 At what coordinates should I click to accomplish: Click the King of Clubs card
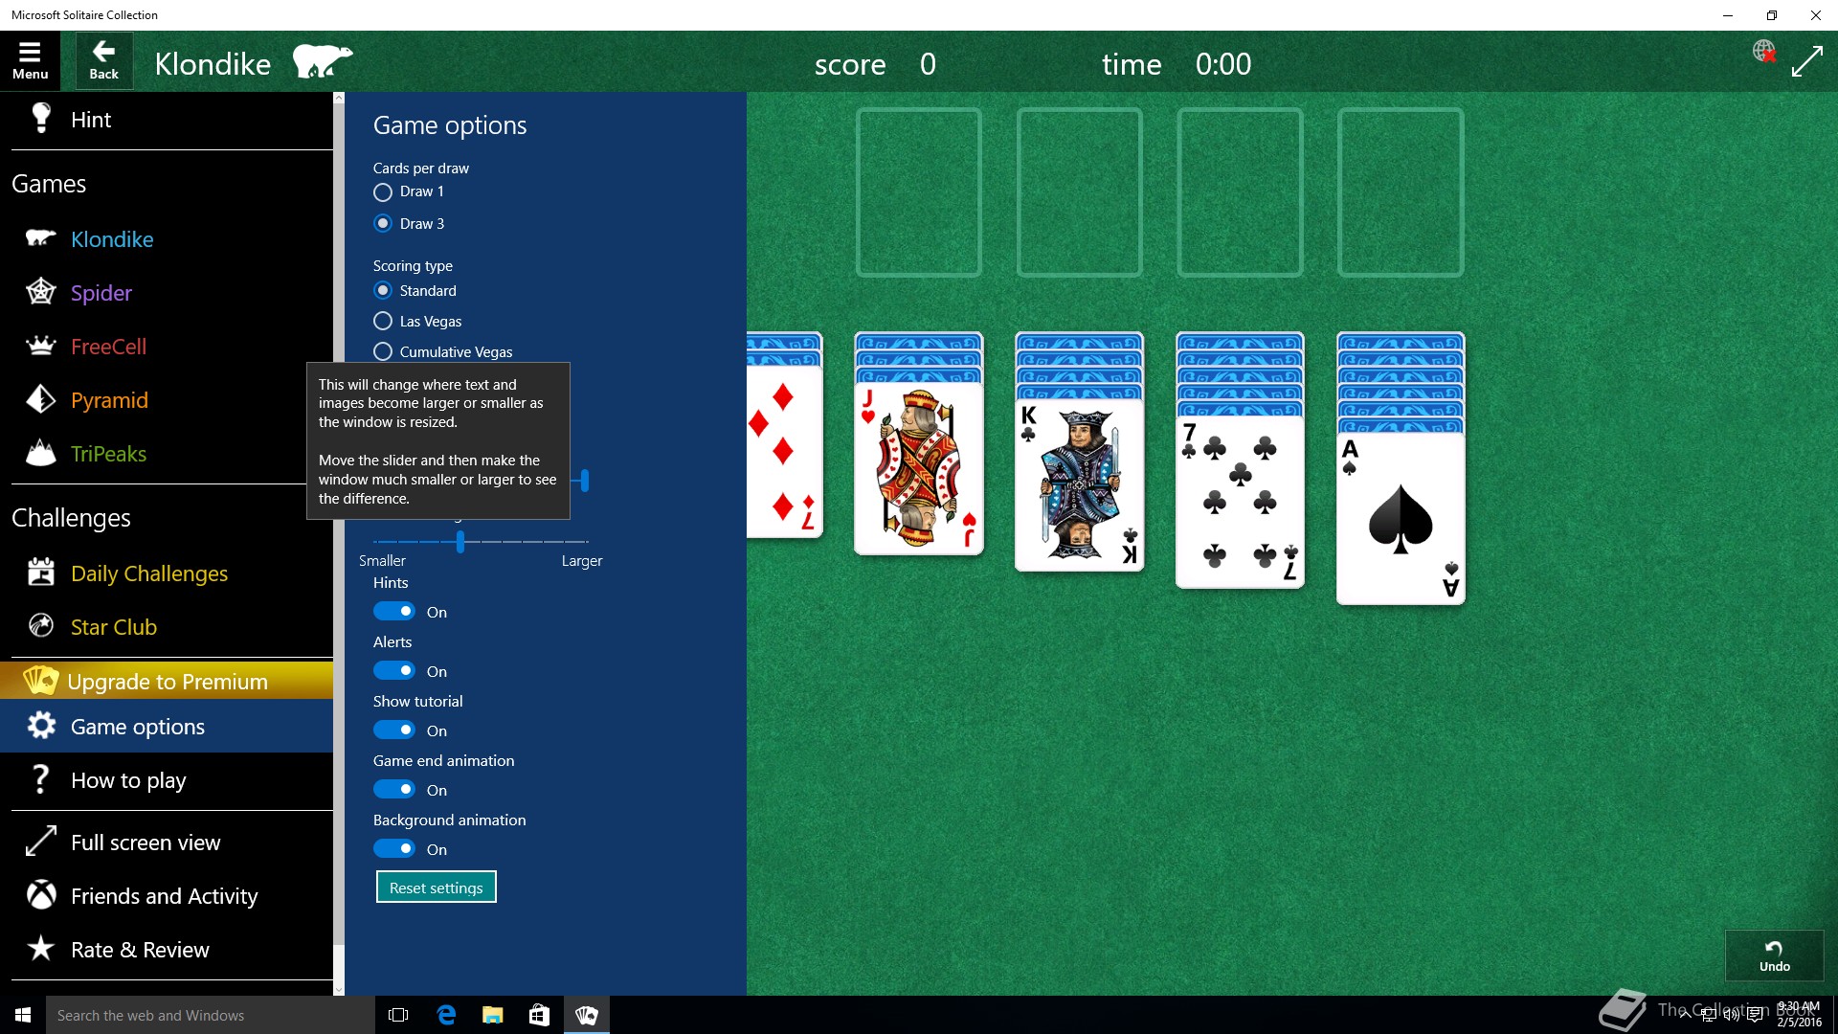tap(1079, 484)
